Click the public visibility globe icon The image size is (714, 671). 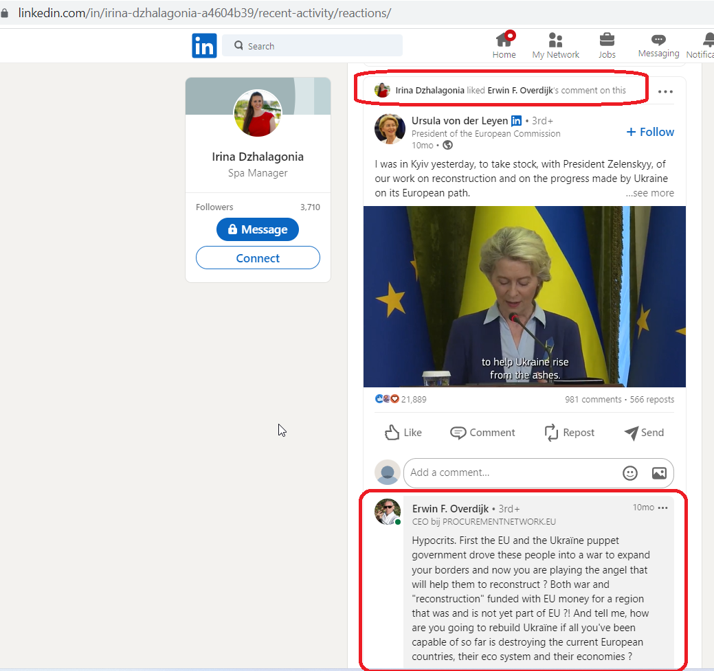coord(448,145)
